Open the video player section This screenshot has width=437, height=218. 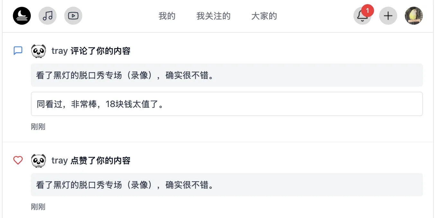[x=73, y=16]
